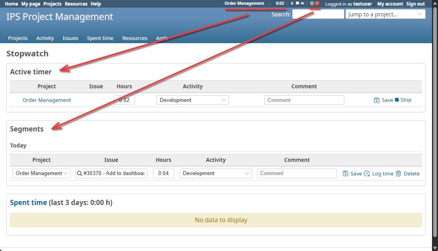438x251 pixels.
Task: Click the segment Hours field 0:04
Action: (163, 173)
